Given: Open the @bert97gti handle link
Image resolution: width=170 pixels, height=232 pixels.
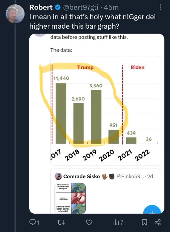Looking at the screenshot, I should 81,8.
